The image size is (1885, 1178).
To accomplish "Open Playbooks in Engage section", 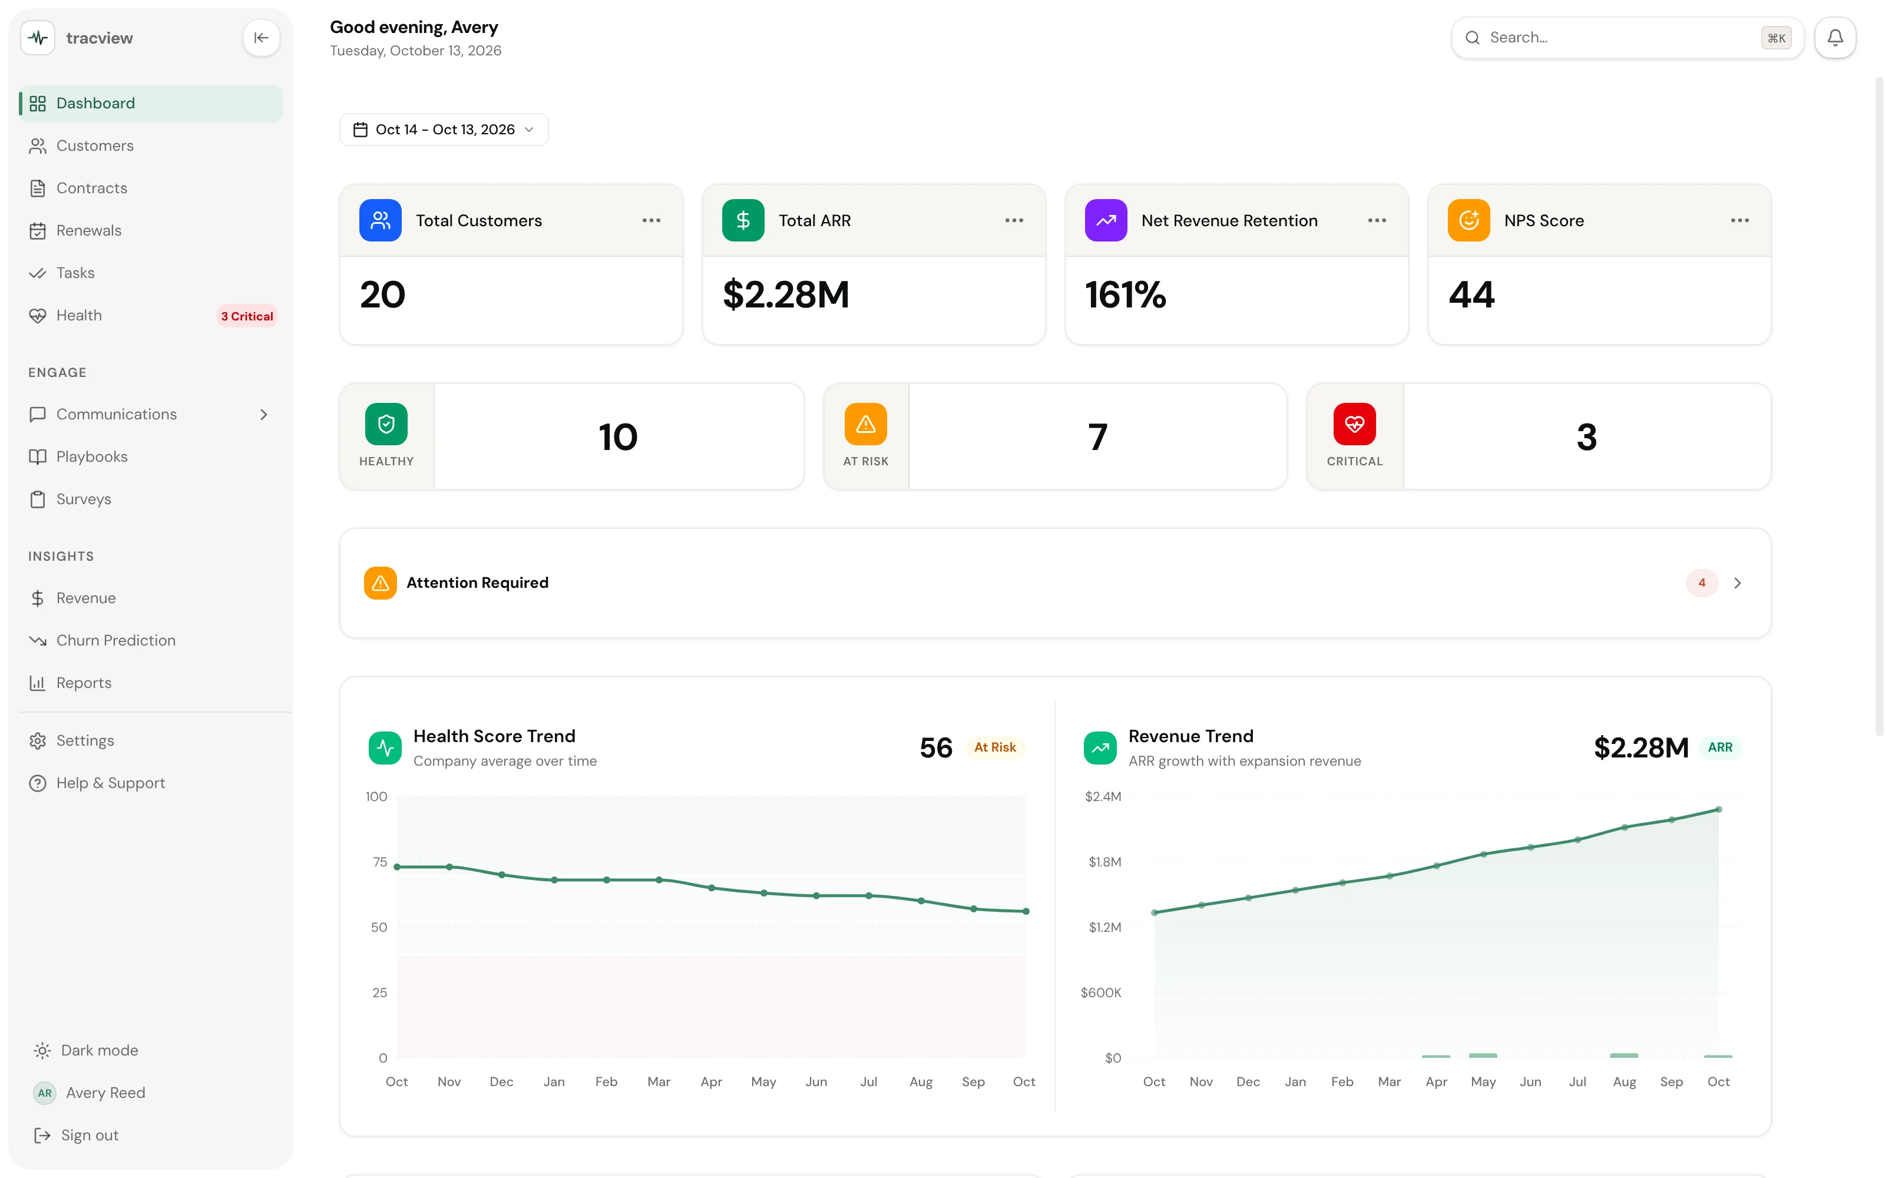I will 150,456.
